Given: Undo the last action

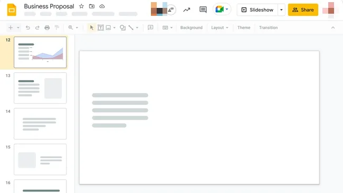Looking at the screenshot, I should 28,27.
